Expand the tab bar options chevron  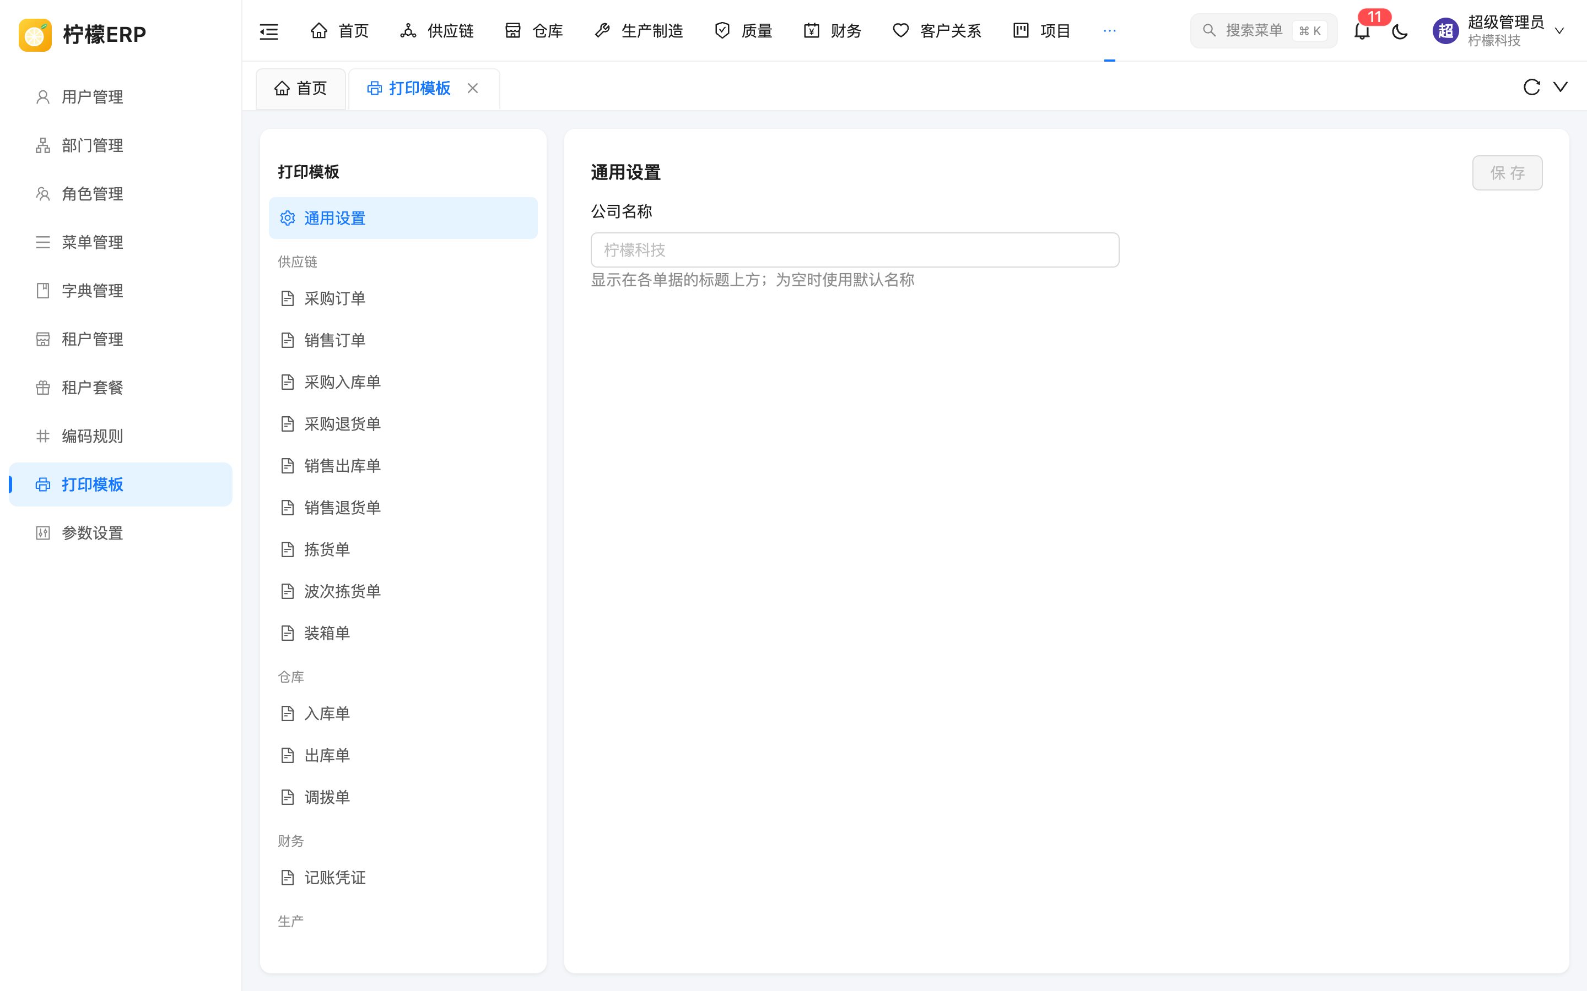click(1560, 87)
